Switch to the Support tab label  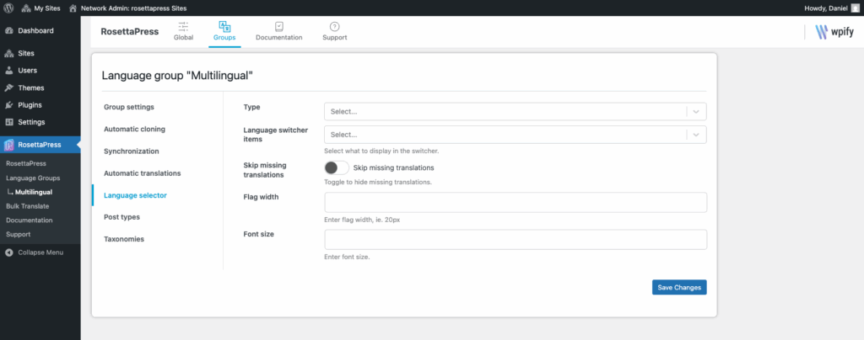[x=334, y=37]
